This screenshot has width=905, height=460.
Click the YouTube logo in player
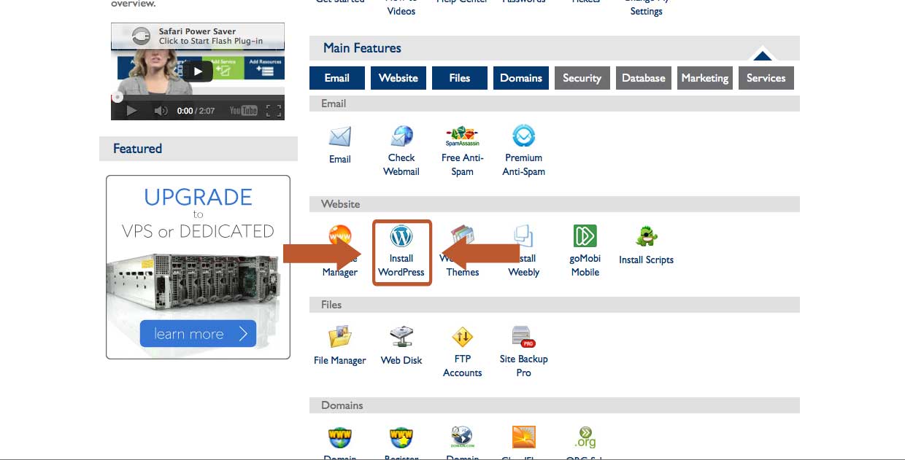click(x=244, y=111)
